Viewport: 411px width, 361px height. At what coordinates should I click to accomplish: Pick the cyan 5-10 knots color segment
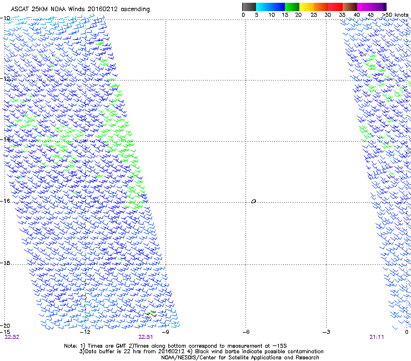(263, 7)
